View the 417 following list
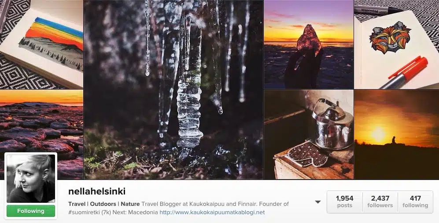The image size is (439, 223). coord(415,202)
